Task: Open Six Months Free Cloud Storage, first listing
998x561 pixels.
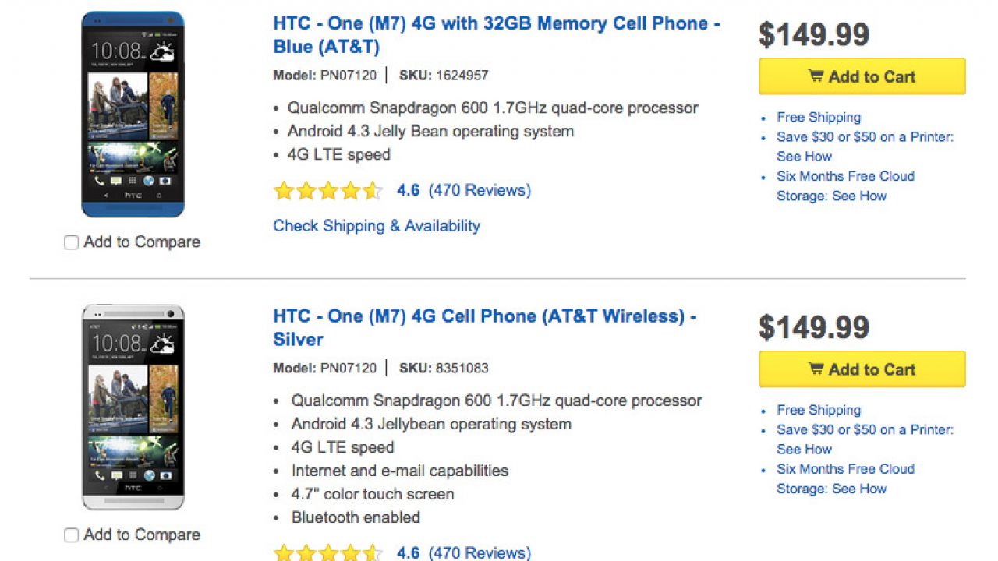Action: pyautogui.click(x=845, y=177)
